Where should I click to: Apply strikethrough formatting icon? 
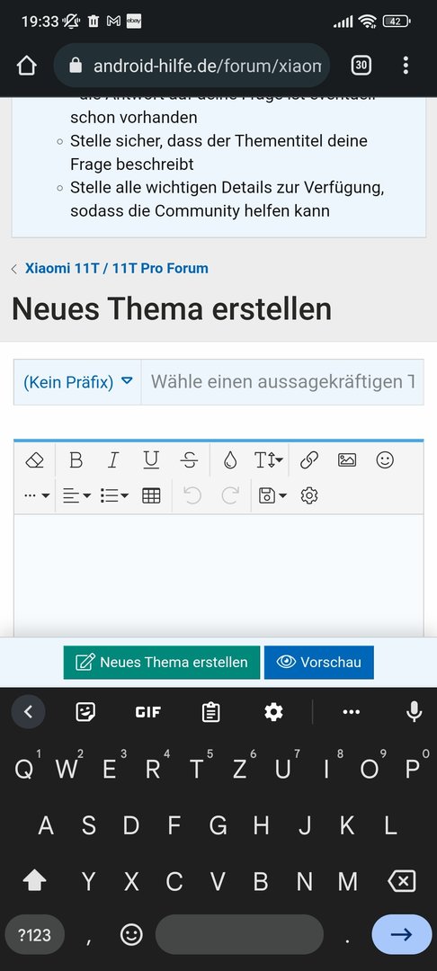(x=190, y=460)
